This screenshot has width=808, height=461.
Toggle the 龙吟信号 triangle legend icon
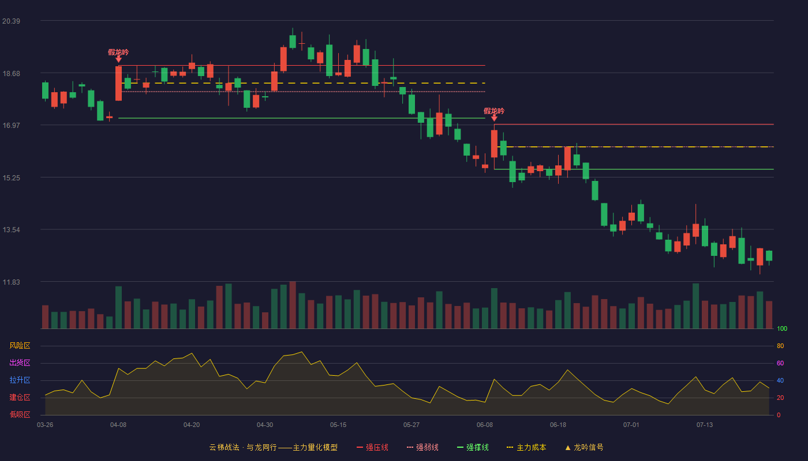click(x=568, y=448)
